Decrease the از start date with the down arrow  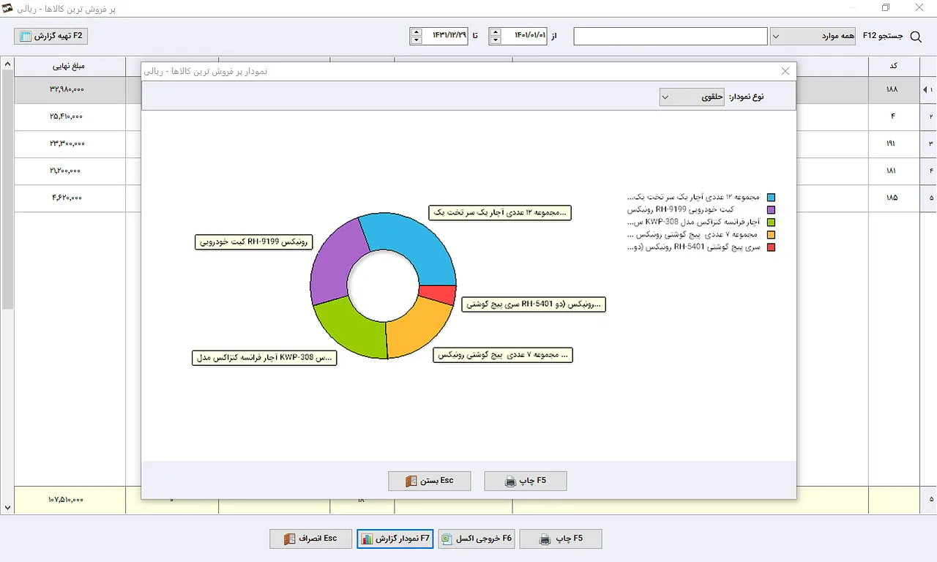tap(496, 40)
